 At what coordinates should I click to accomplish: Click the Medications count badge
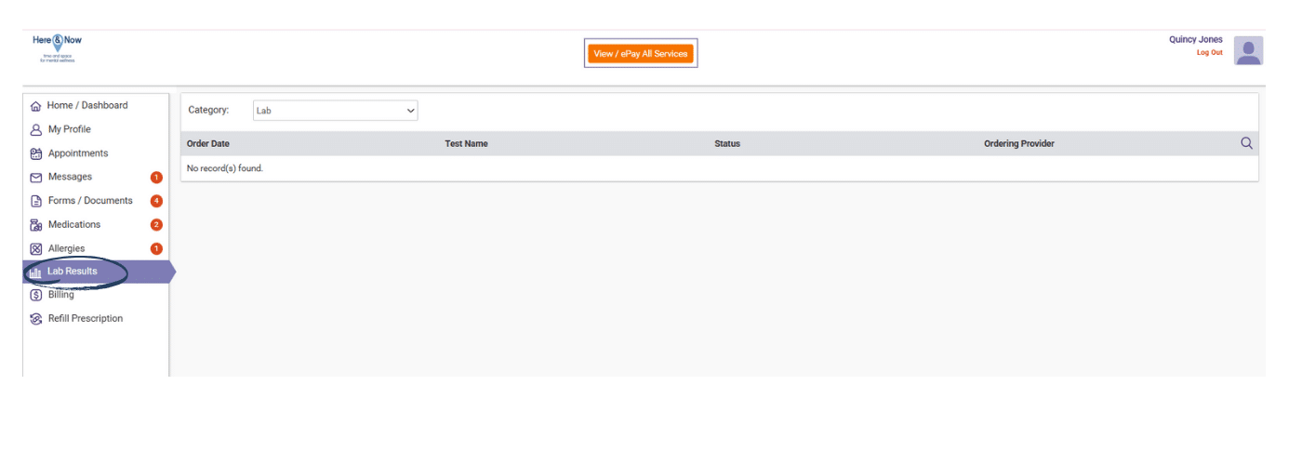point(156,225)
